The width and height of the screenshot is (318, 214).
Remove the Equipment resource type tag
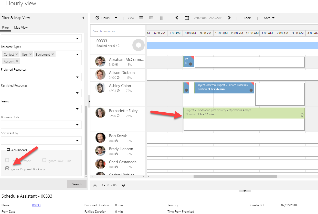tap(52, 55)
